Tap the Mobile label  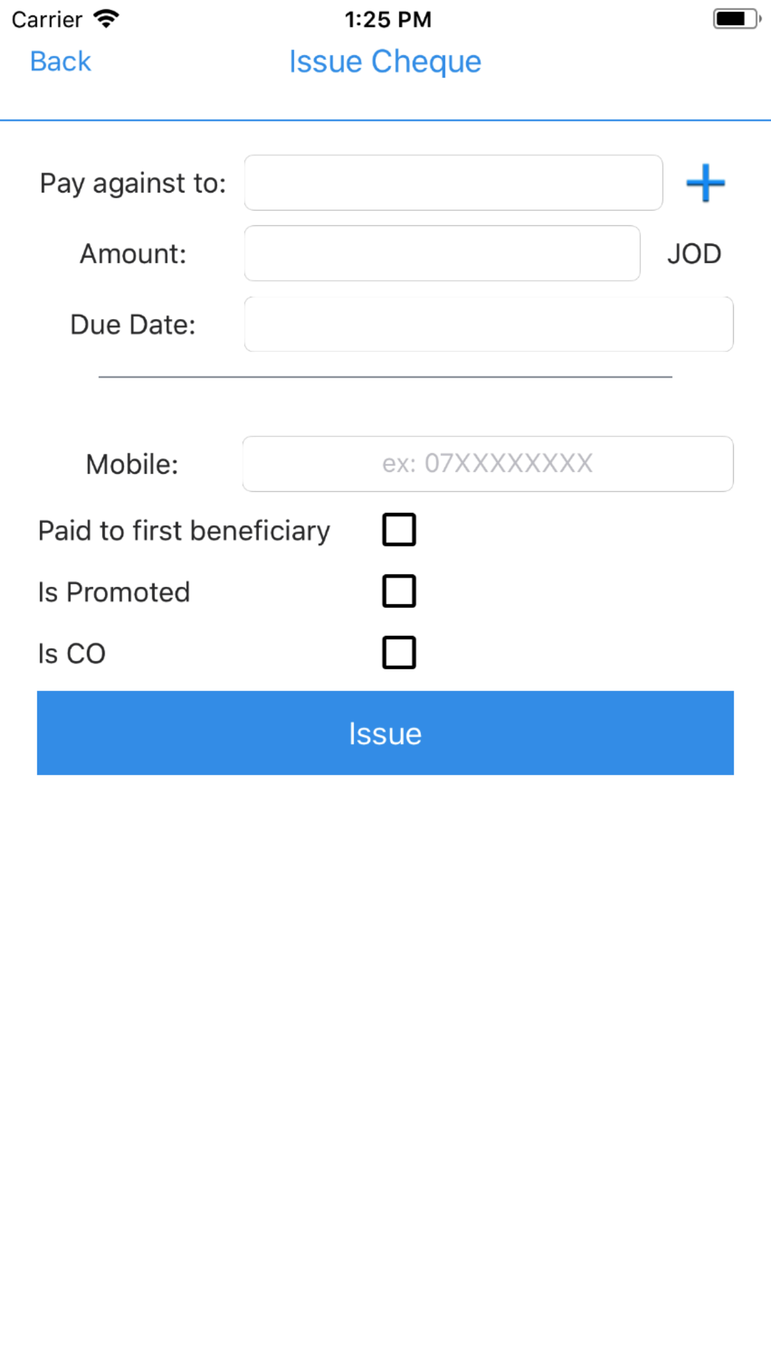tap(132, 464)
